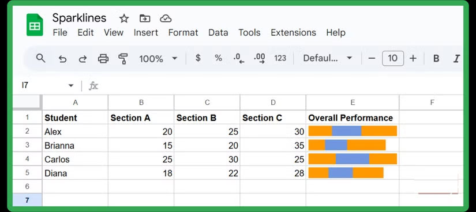Open the Insert menu
This screenshot has height=212, width=476.
tap(146, 32)
